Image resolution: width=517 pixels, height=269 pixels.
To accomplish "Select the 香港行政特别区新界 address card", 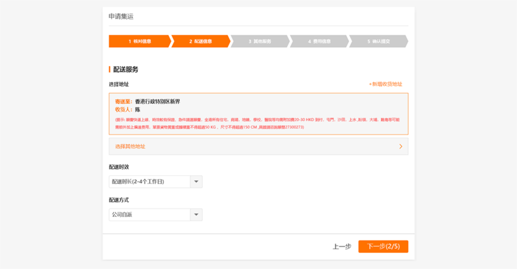I will 258,105.
